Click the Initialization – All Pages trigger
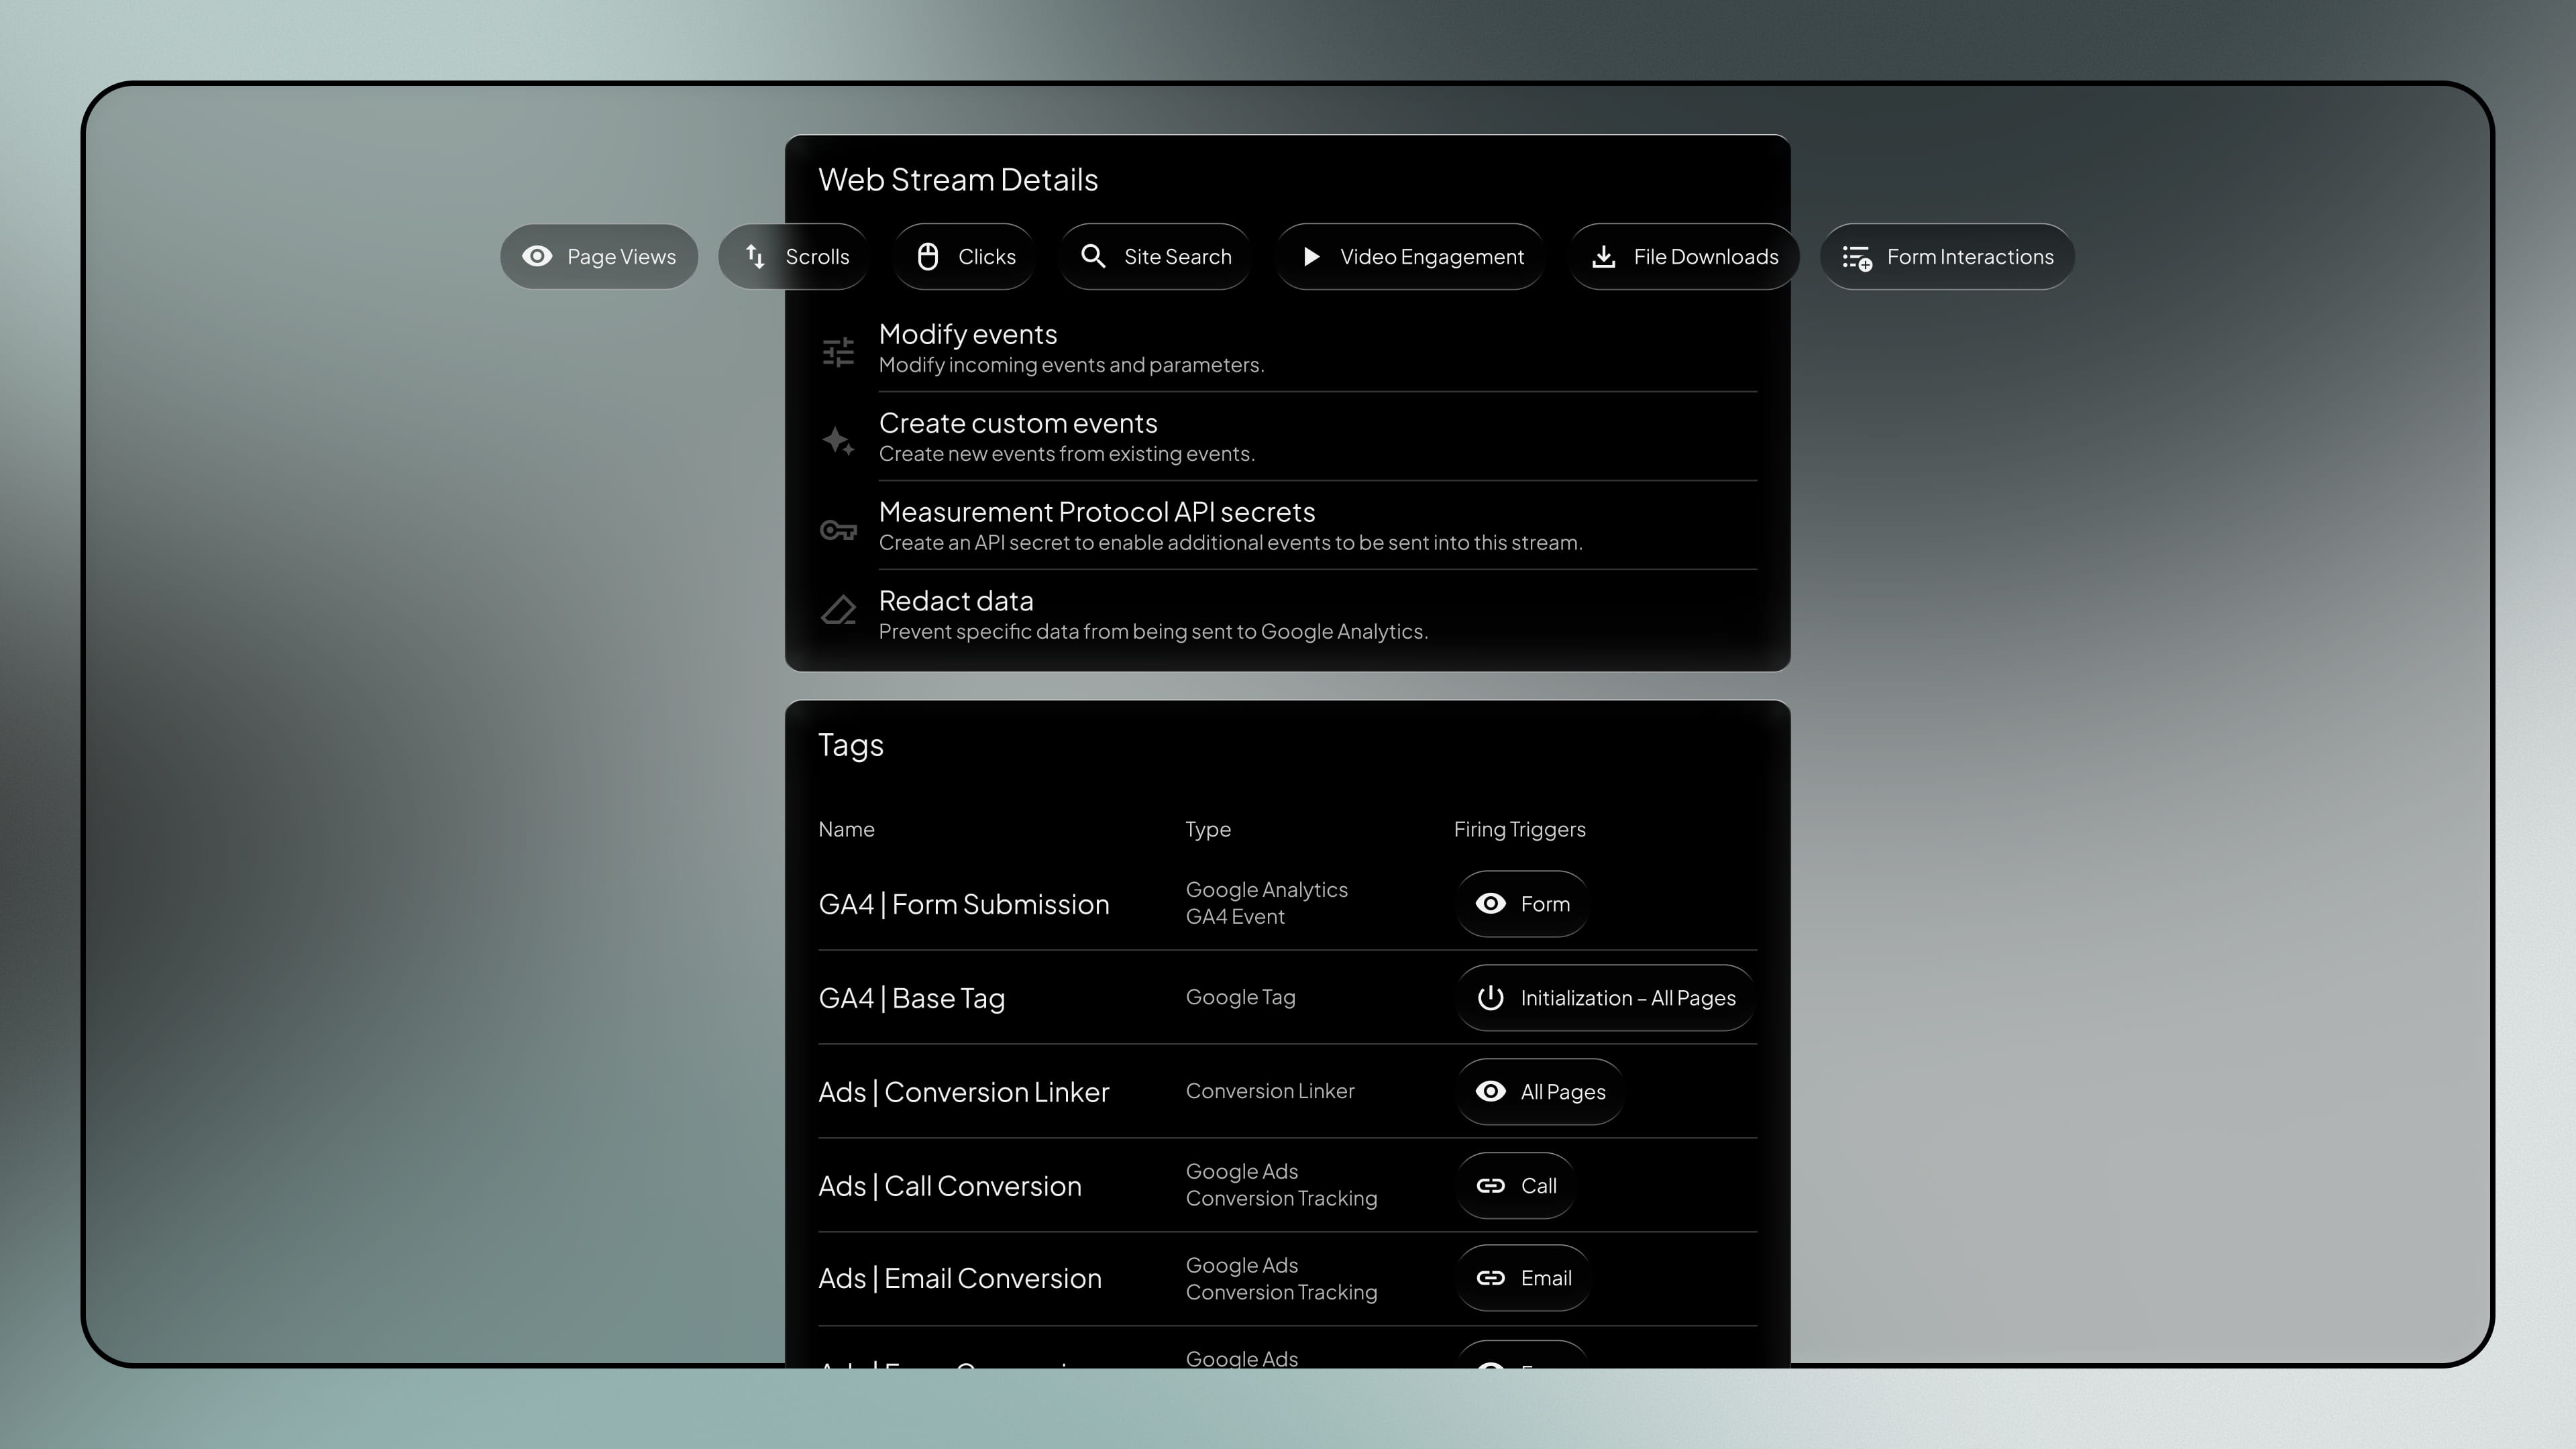This screenshot has width=2576, height=1449. pyautogui.click(x=1605, y=998)
